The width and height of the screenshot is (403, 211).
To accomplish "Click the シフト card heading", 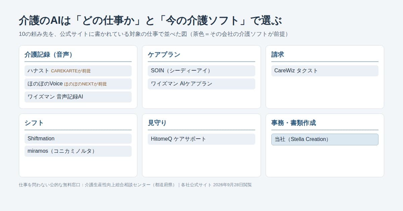I will [34, 123].
